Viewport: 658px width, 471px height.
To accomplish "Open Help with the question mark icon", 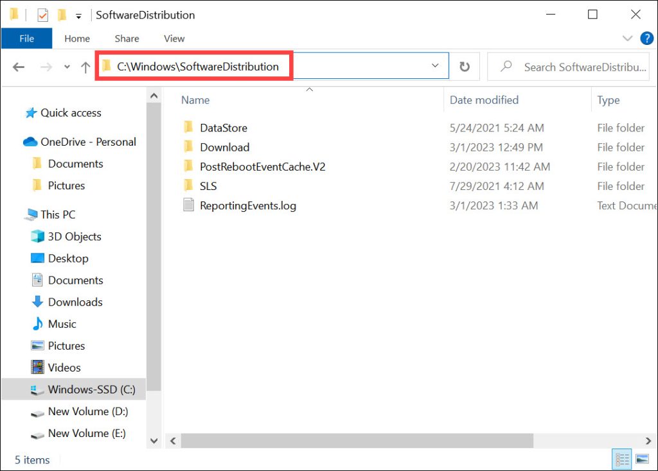I will [646, 39].
